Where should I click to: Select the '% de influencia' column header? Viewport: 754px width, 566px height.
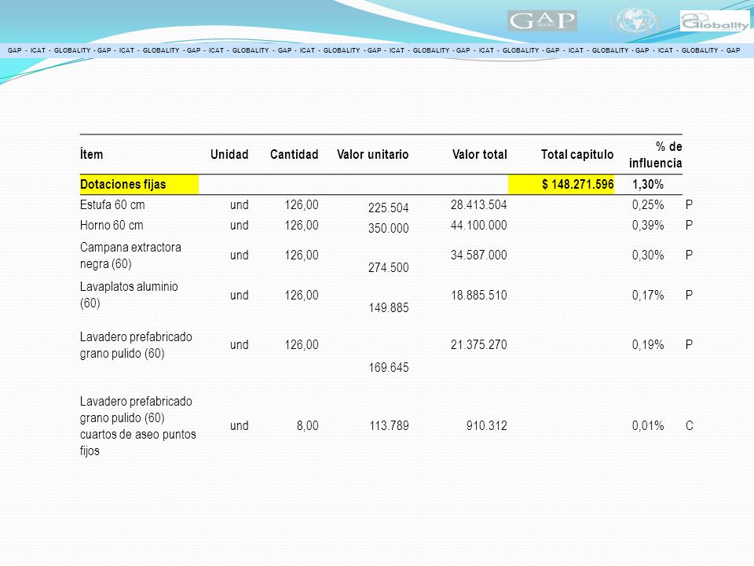point(655,155)
